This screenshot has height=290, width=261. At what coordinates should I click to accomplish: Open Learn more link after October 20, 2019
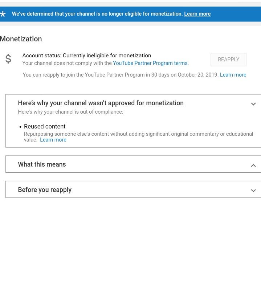click(x=233, y=75)
